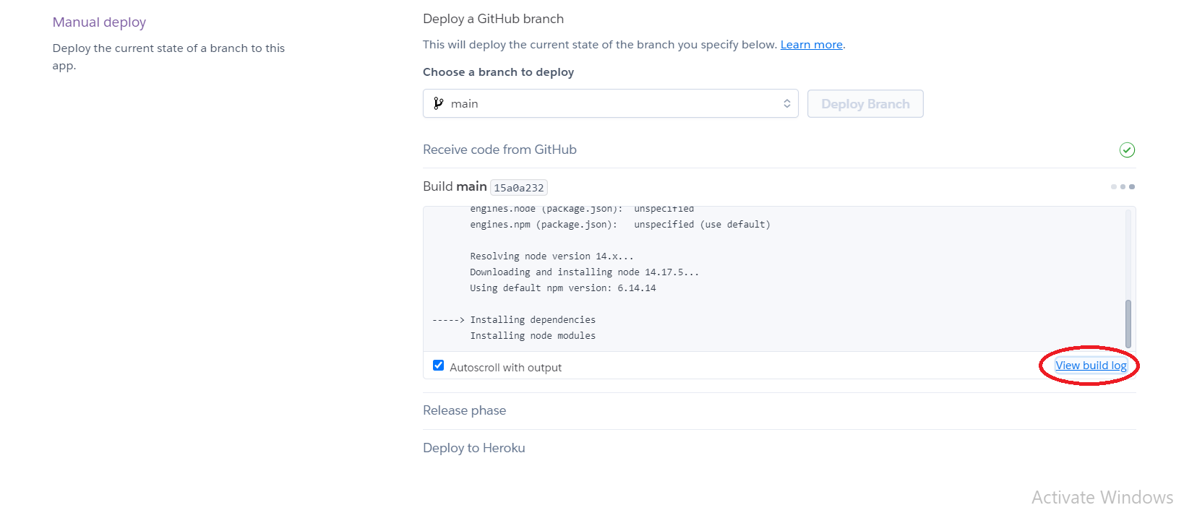The height and width of the screenshot is (505, 1197).
Task: Click the green checkmark beside Receive code
Action: pyautogui.click(x=1128, y=150)
